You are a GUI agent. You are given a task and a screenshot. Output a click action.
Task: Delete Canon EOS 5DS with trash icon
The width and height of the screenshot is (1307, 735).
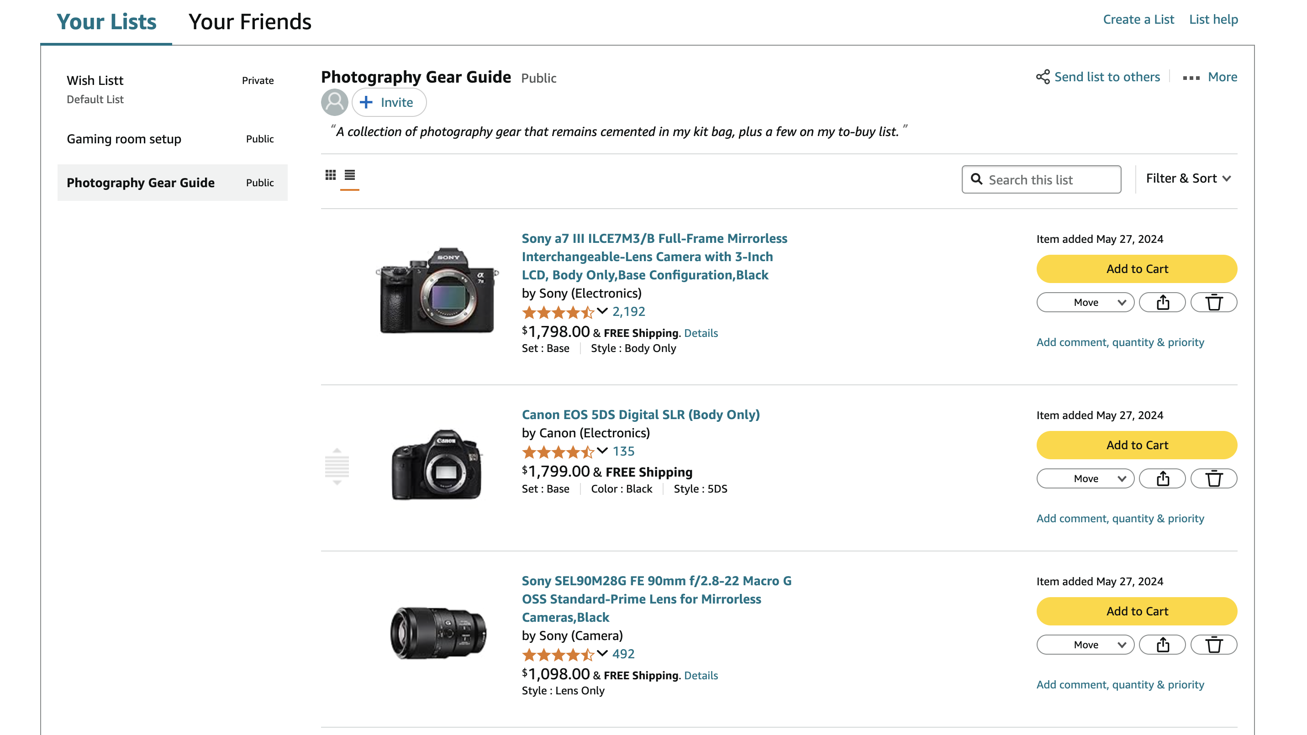pyautogui.click(x=1214, y=478)
